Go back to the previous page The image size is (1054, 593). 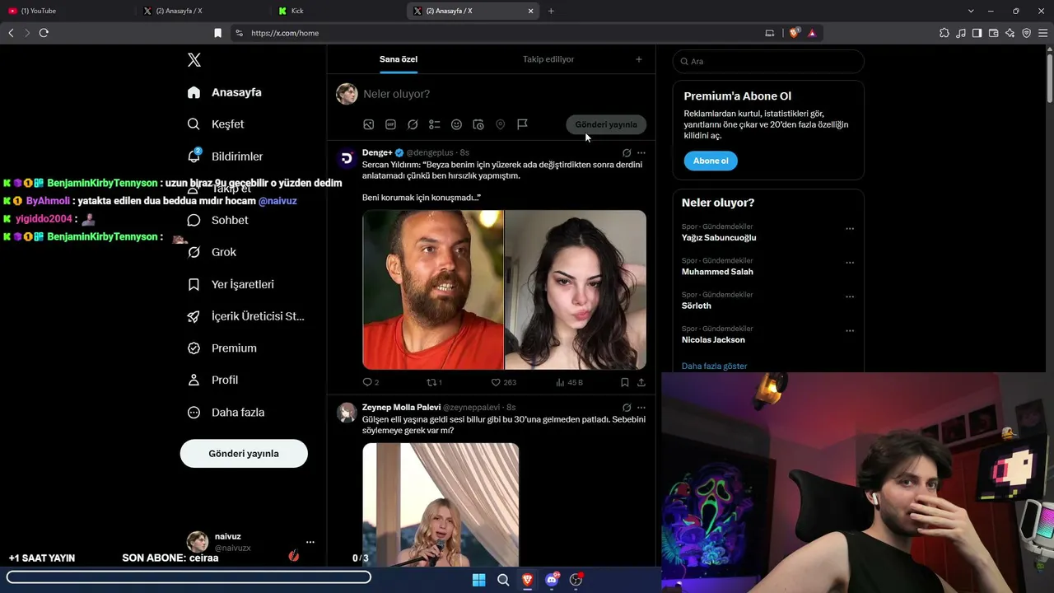tap(11, 33)
